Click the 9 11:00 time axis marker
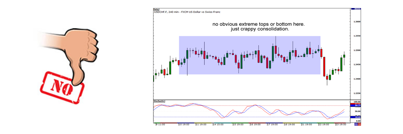Image resolution: width=403 pixels, height=134 pixels. [161, 124]
